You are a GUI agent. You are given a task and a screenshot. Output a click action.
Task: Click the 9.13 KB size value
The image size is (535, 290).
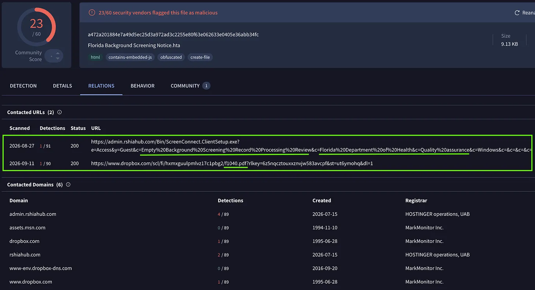[x=510, y=44]
